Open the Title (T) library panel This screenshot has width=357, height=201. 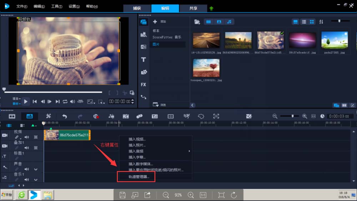[144, 60]
